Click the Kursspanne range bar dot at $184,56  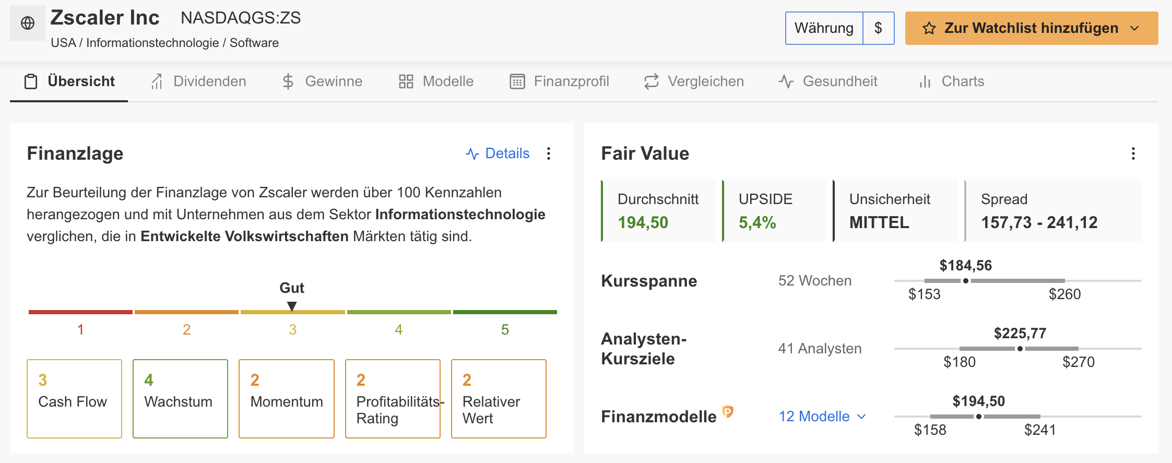pyautogui.click(x=966, y=281)
